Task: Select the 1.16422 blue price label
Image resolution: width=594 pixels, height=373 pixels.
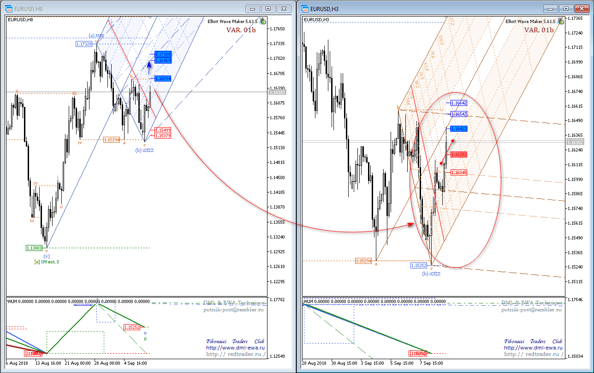Action: pos(459,129)
